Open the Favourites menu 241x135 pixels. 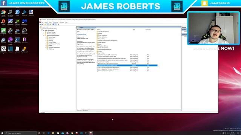pos(55,22)
